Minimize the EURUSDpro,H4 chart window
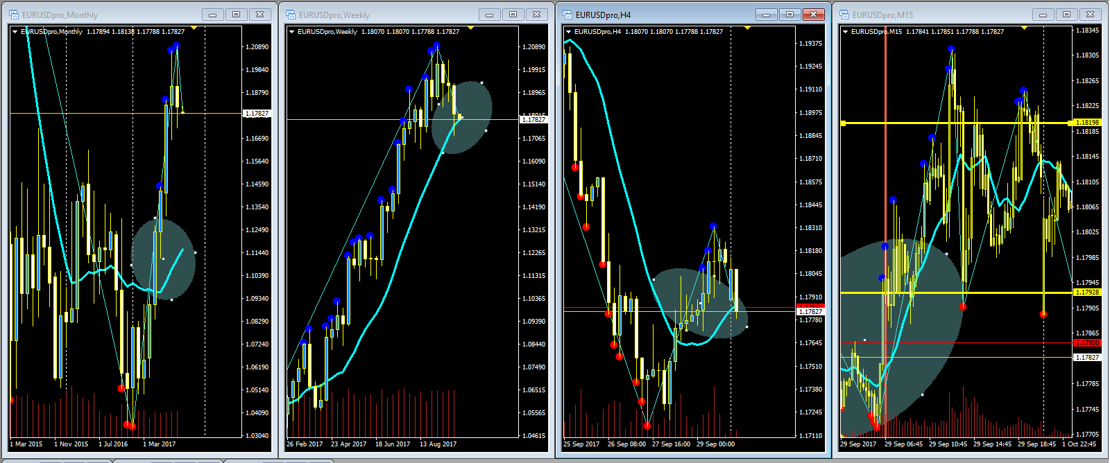 766,15
